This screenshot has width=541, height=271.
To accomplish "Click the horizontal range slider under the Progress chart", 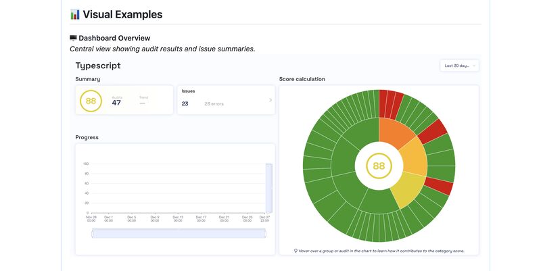I will [179, 234].
